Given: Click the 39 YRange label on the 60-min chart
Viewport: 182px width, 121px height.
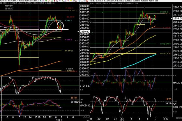Looking at the screenshot, I should (171, 103).
